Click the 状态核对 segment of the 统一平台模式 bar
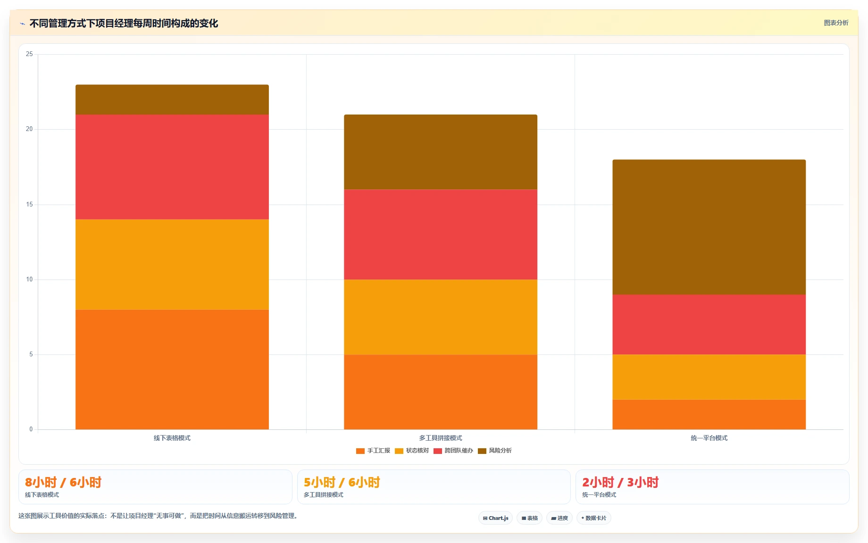Screen dimensions: 868x543 [x=709, y=377]
